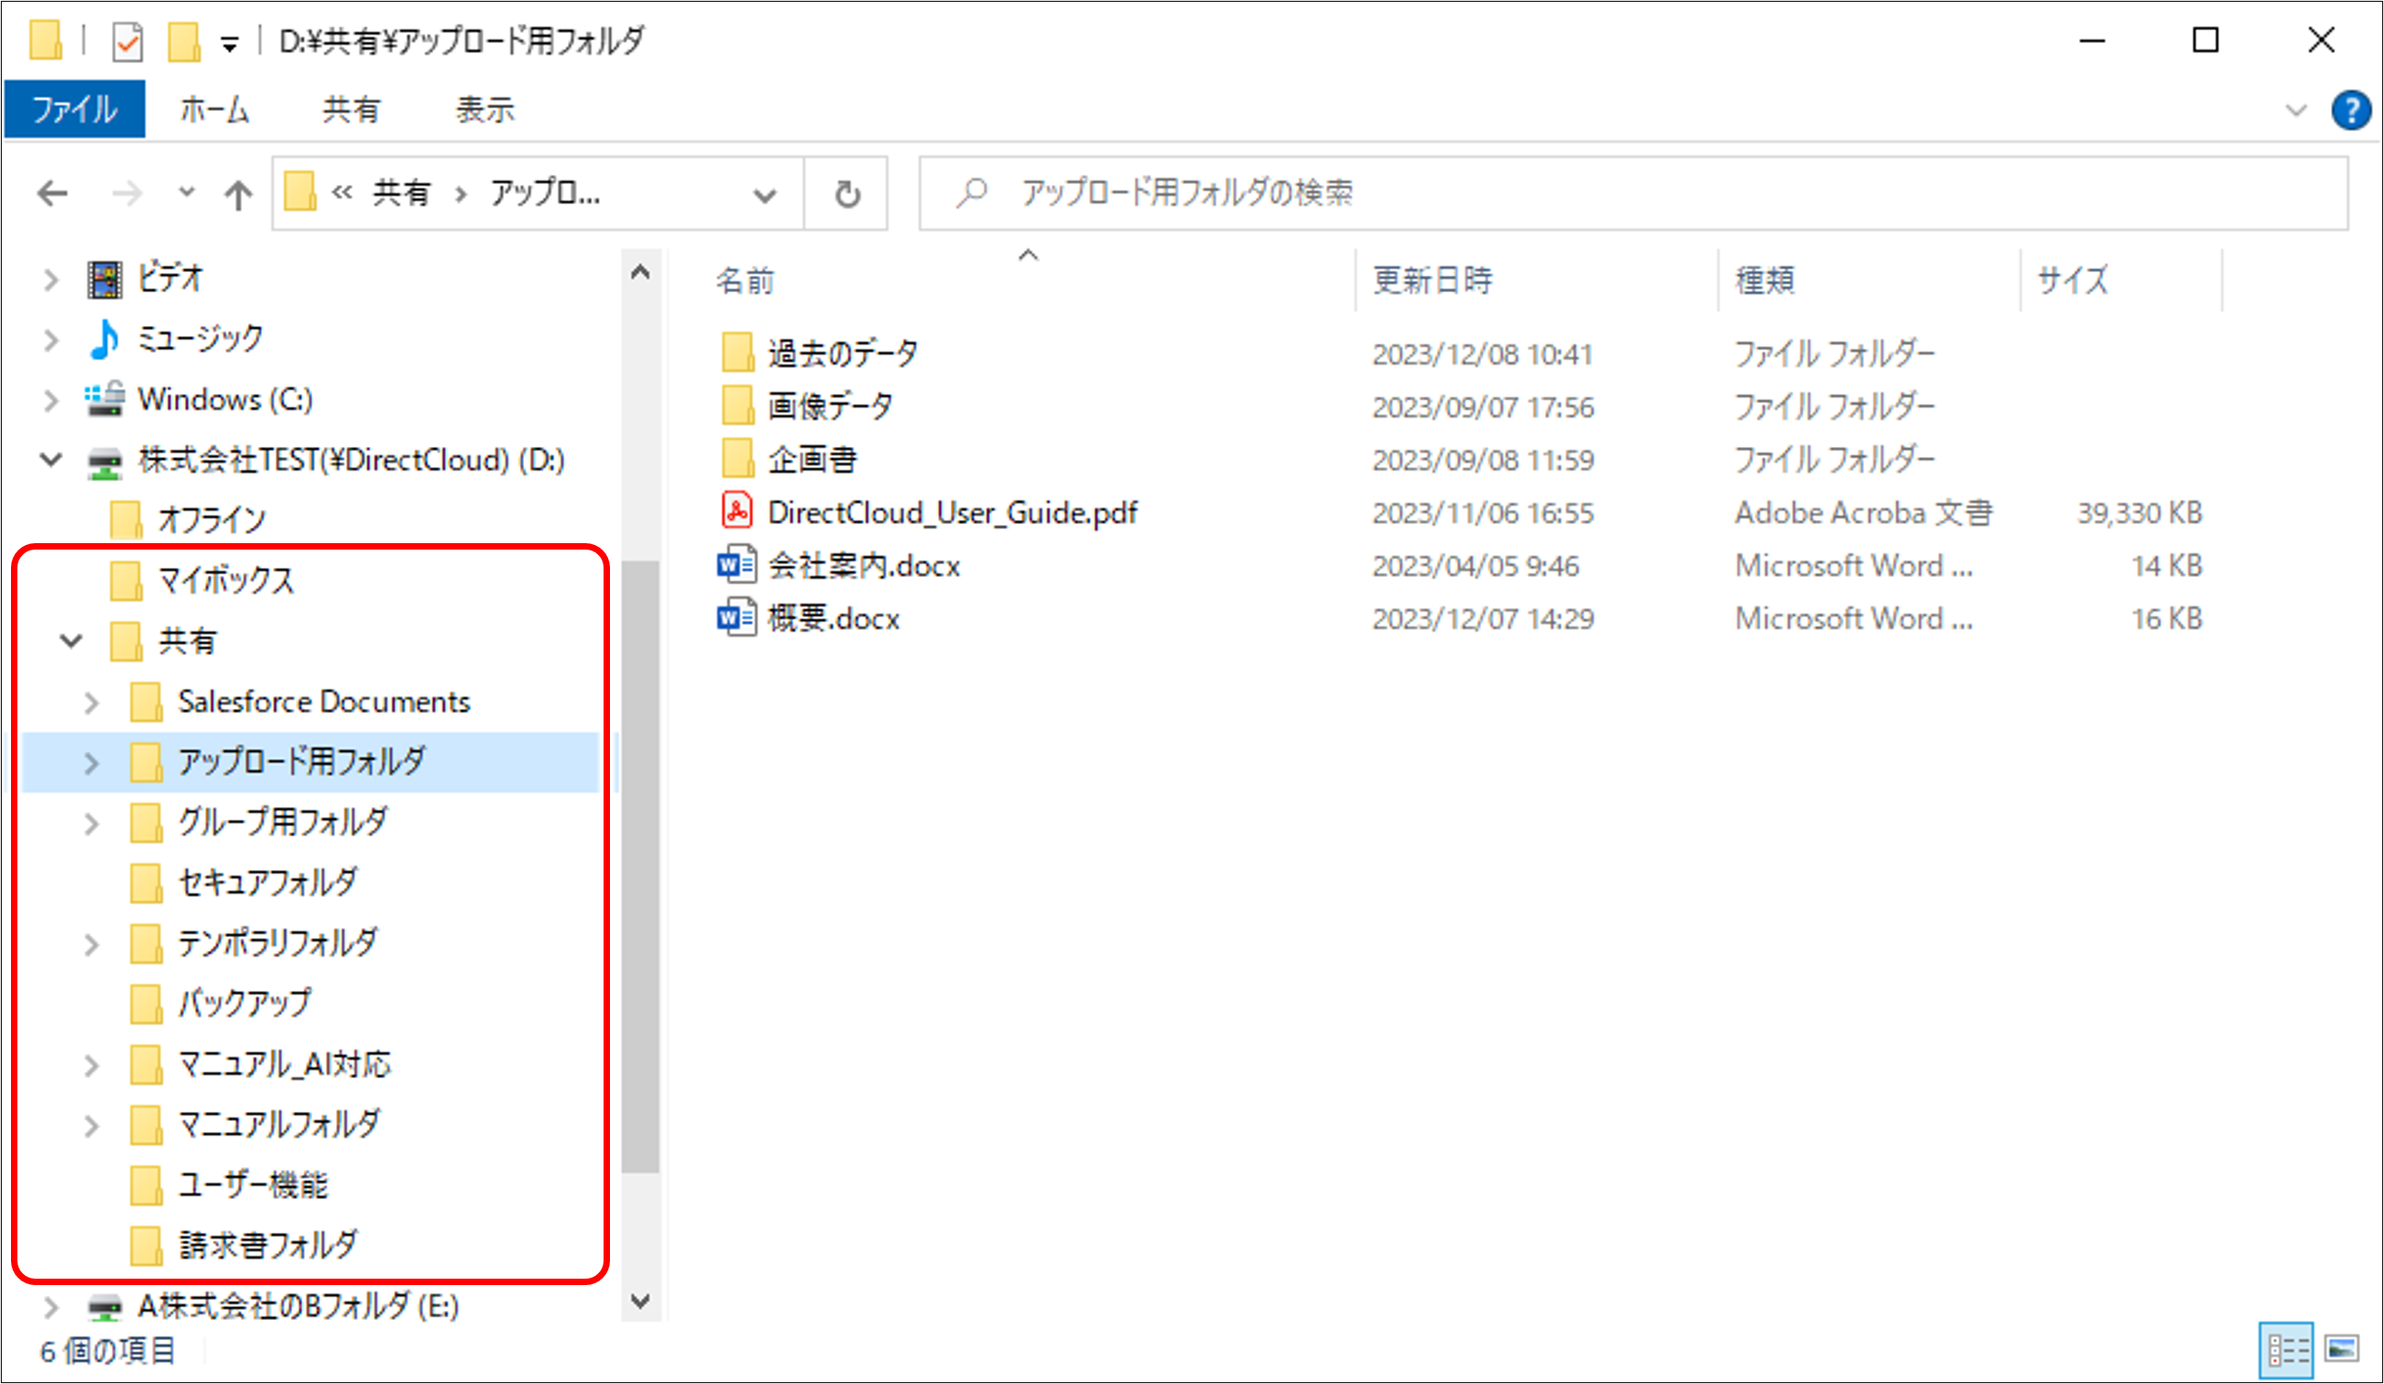Click inside the アップロード用フォルダの検索 search box
The height and width of the screenshot is (1384, 2384).
tap(1324, 193)
